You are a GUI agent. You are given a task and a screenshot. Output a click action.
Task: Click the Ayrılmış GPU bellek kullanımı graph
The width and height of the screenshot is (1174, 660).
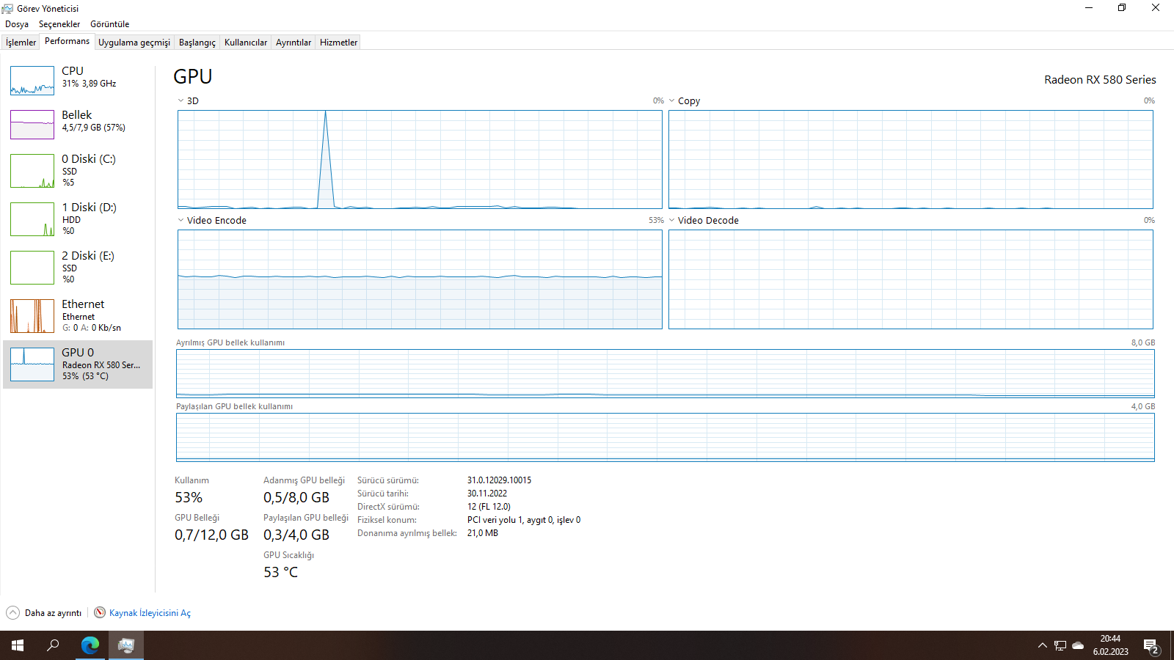coord(666,373)
